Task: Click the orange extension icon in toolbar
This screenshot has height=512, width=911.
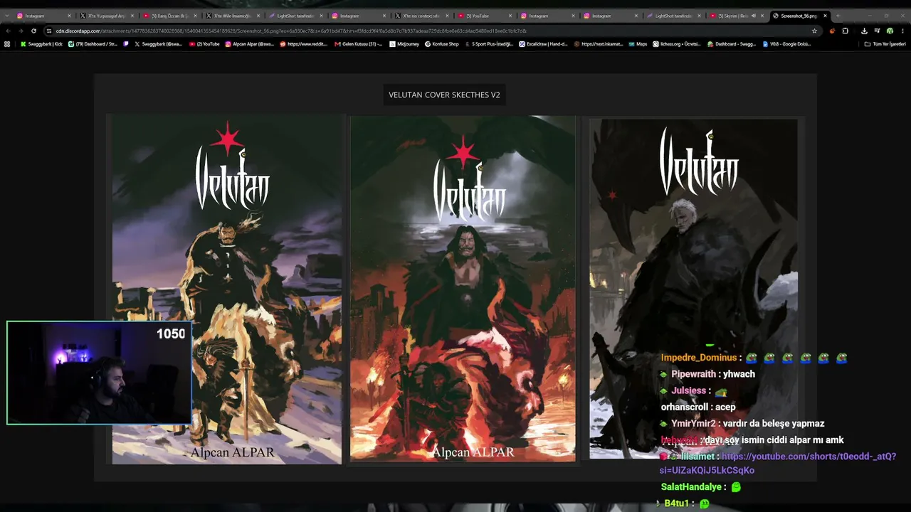Action: [832, 31]
